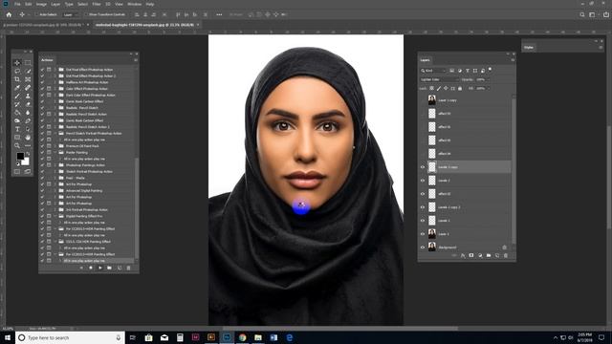The image size is (612, 344).
Task: Hide the Layer 1 layer eye icon
Action: coord(423,234)
